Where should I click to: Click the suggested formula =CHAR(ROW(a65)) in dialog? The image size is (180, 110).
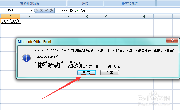[47, 57]
